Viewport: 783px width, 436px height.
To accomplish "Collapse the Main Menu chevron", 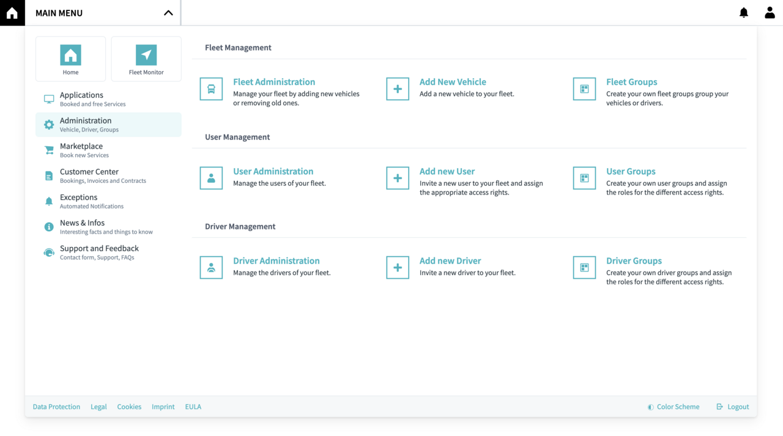I will coord(168,13).
